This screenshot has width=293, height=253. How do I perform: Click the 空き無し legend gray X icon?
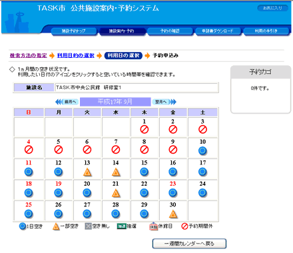point(89,226)
